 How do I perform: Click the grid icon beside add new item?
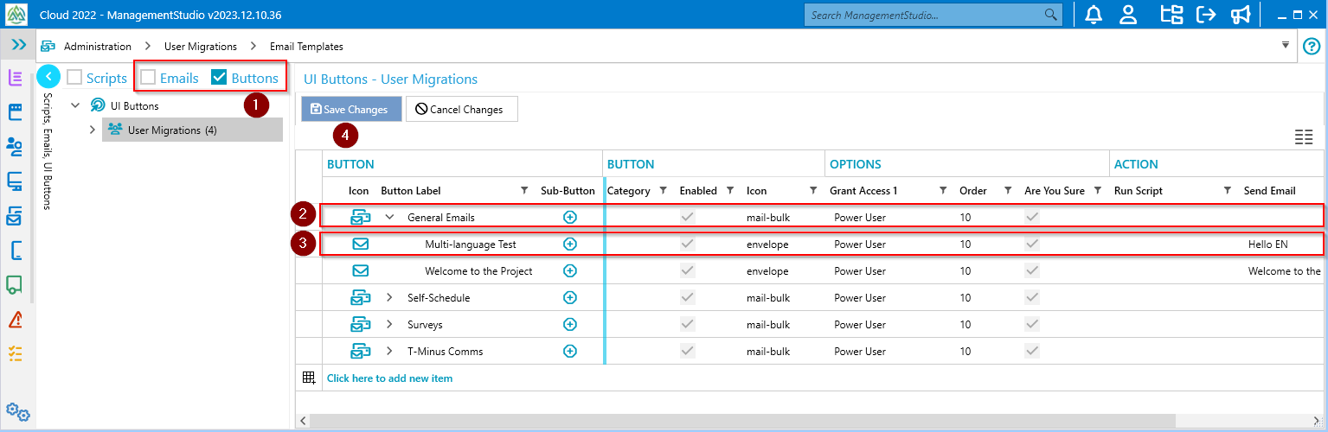pyautogui.click(x=309, y=378)
